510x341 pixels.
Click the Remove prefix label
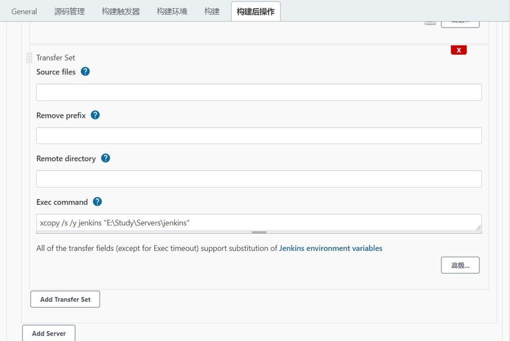(x=61, y=115)
